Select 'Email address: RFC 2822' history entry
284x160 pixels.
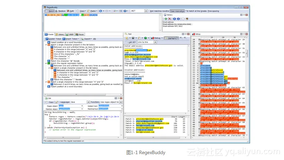[x=173, y=26]
